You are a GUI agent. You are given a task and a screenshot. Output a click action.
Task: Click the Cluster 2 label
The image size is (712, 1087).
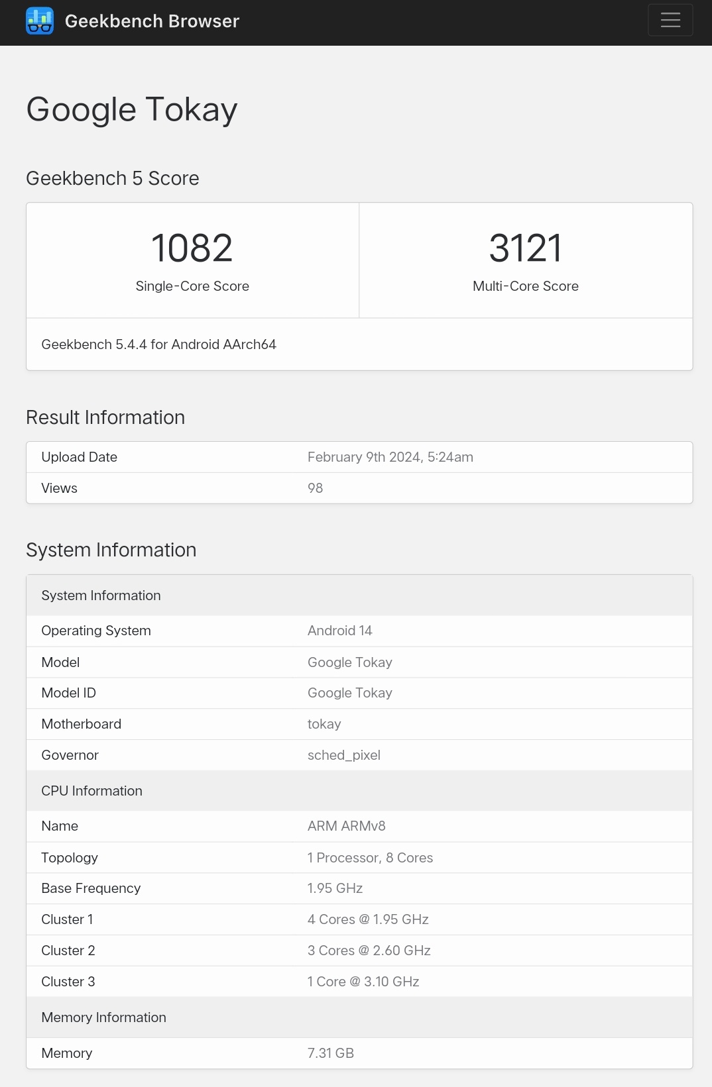(68, 951)
